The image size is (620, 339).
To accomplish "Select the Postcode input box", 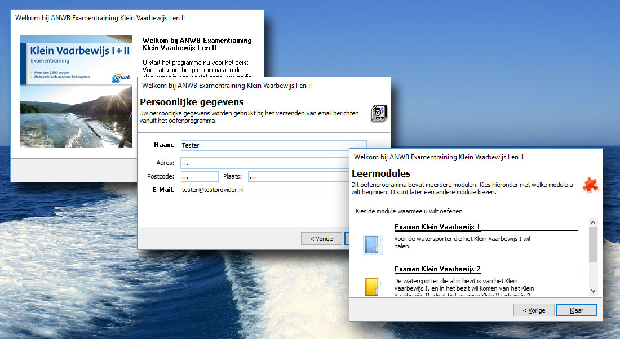I will 199,177.
